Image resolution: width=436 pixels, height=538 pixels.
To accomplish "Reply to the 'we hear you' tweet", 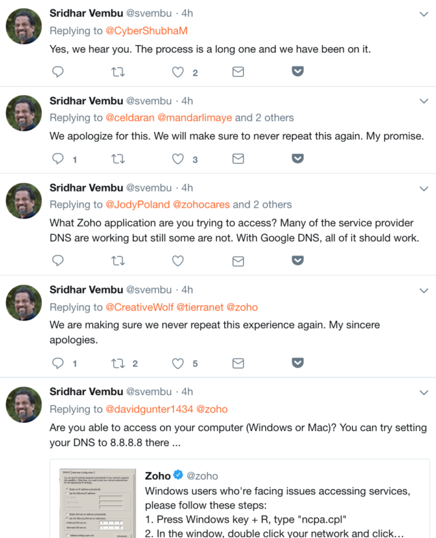I will click(x=58, y=72).
